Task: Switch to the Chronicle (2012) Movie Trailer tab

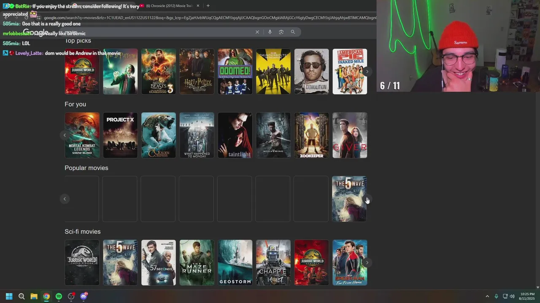Action: tap(169, 6)
